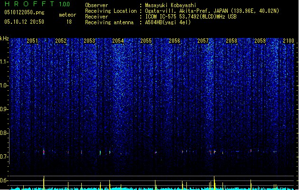
Task: Click the Receiving antenna label
Action: coord(109,22)
